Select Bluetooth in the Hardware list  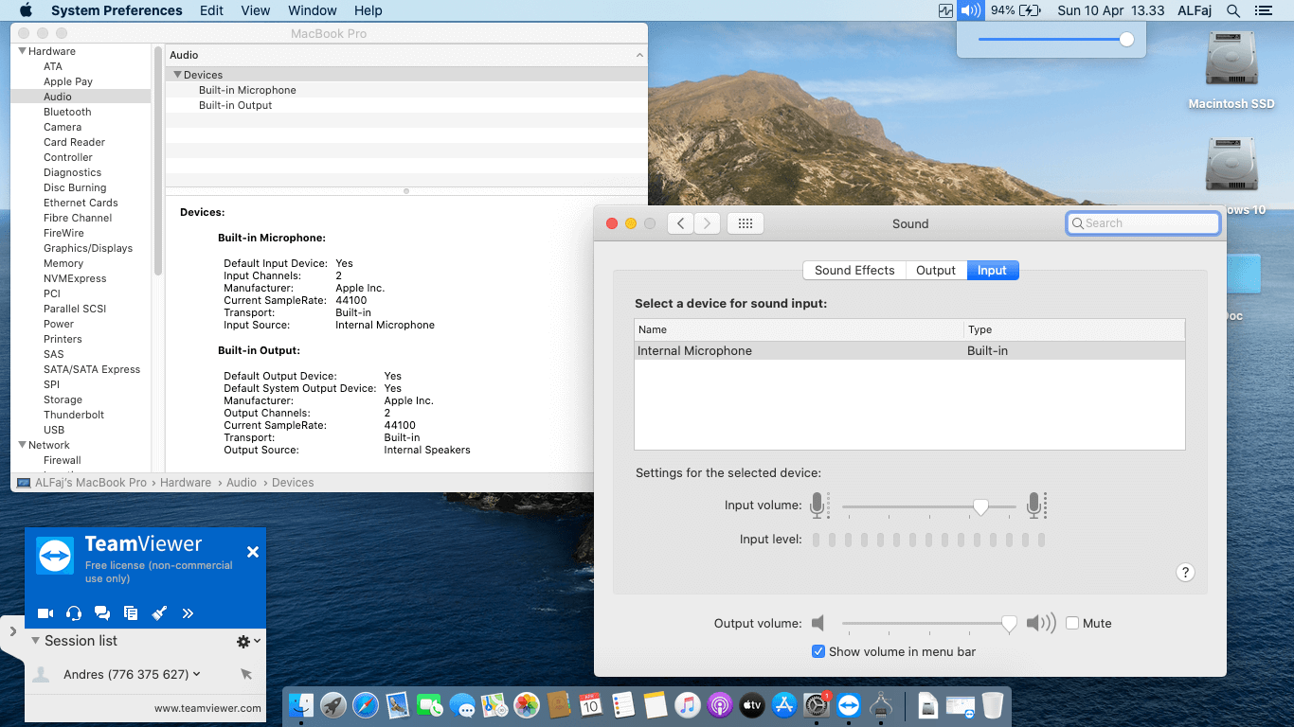pos(67,112)
